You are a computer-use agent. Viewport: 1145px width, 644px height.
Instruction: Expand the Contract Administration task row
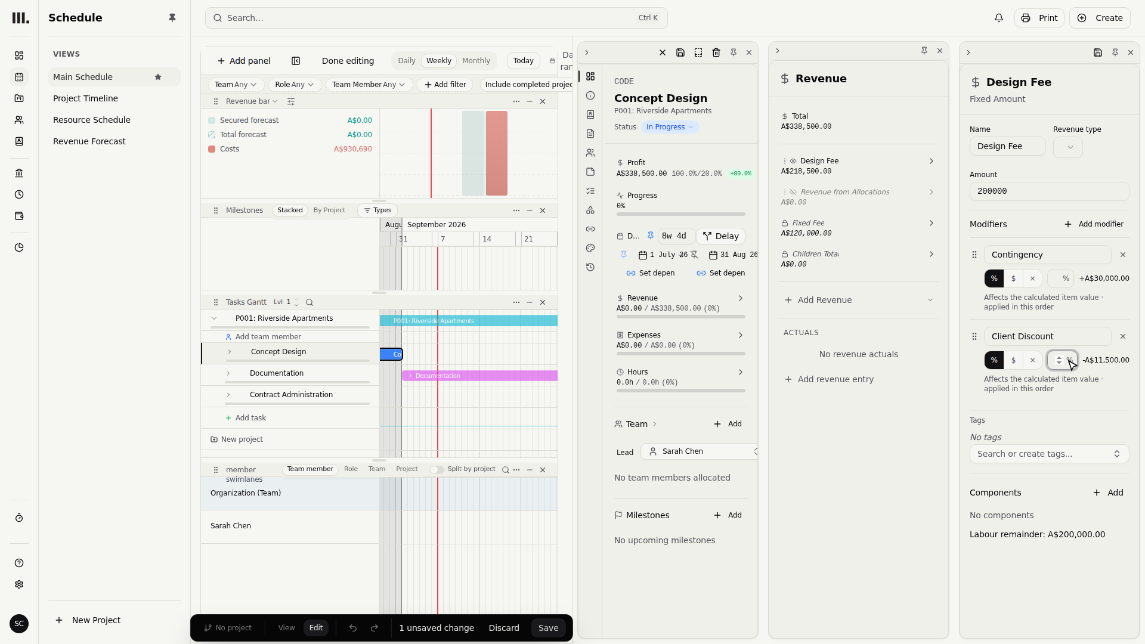click(228, 395)
